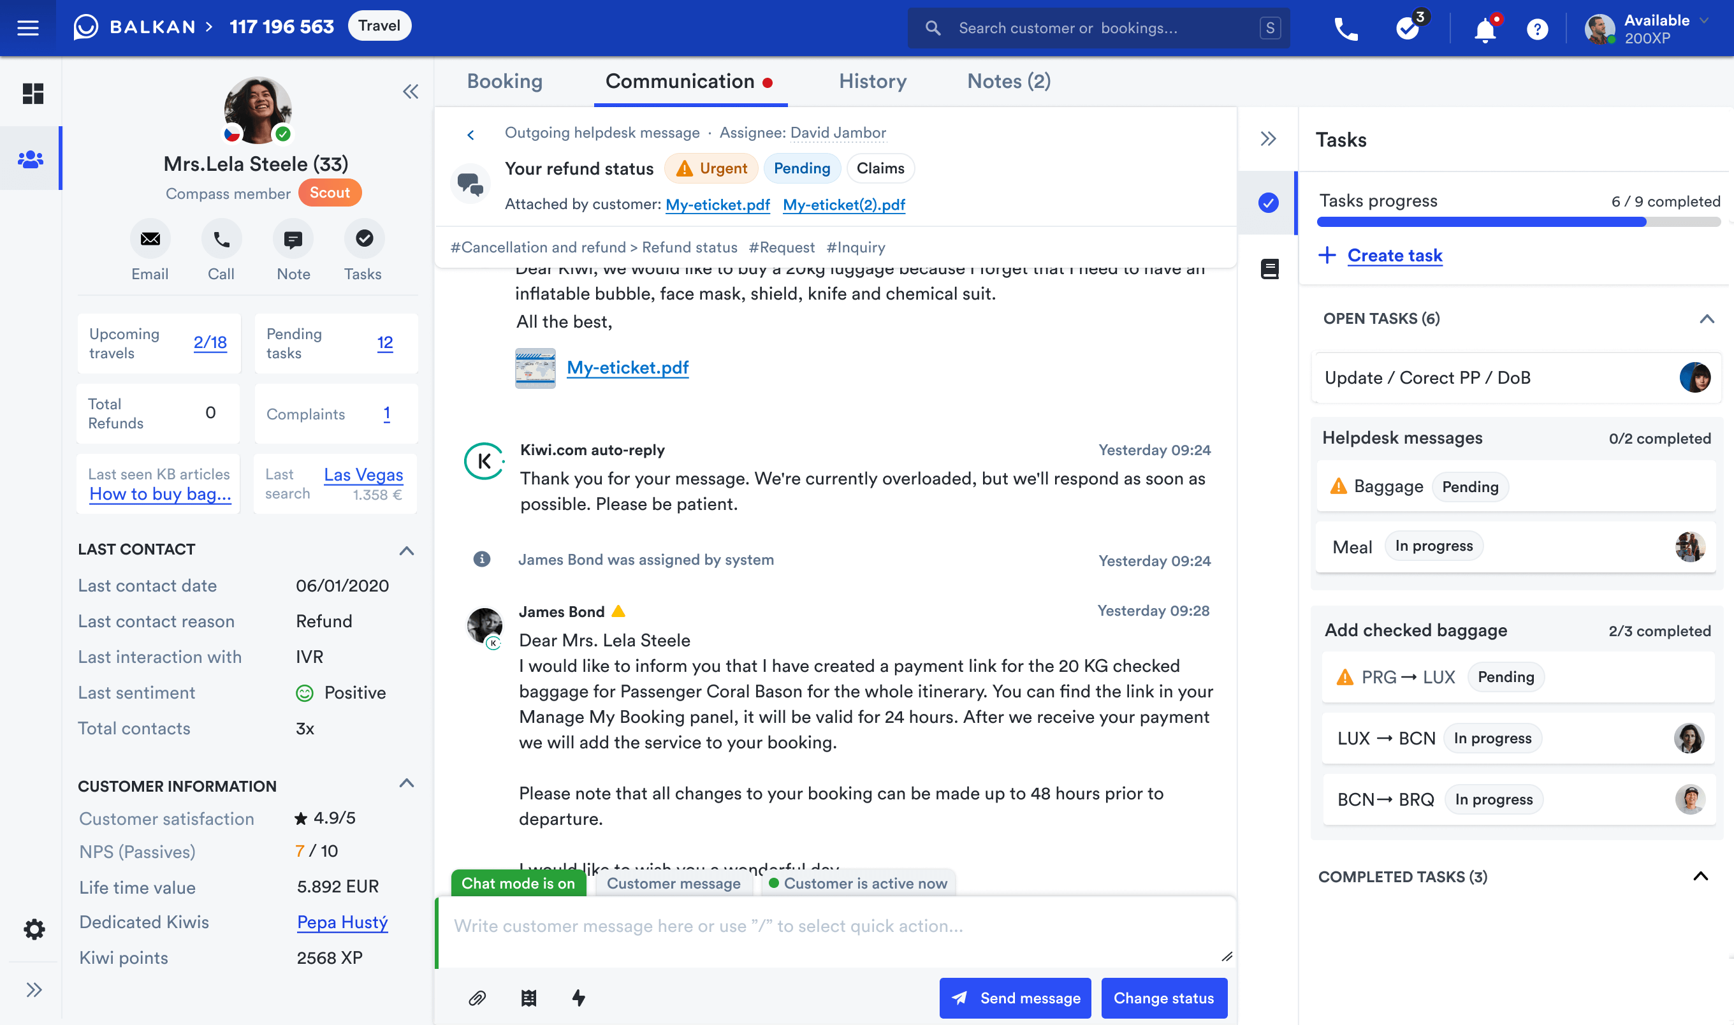Click the Send message button
The width and height of the screenshot is (1734, 1025).
(x=1015, y=998)
